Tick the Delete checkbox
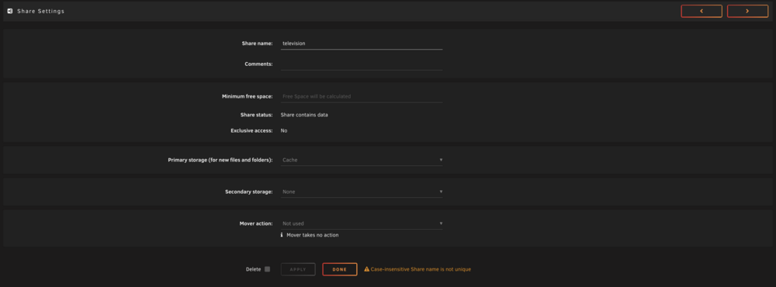Viewport: 776px width, 287px height. click(x=267, y=269)
